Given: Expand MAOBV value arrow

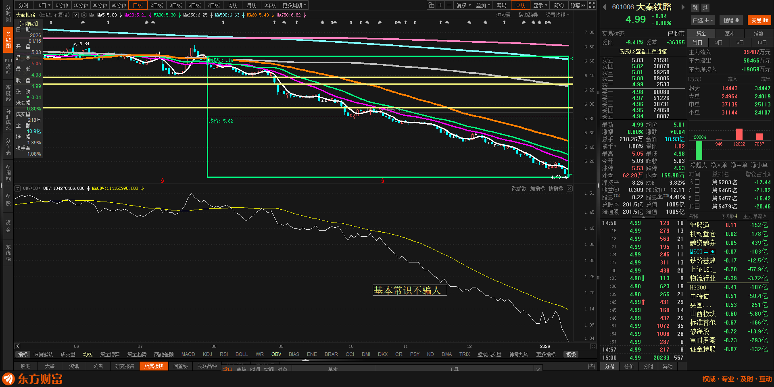Looking at the screenshot, I should [x=142, y=188].
